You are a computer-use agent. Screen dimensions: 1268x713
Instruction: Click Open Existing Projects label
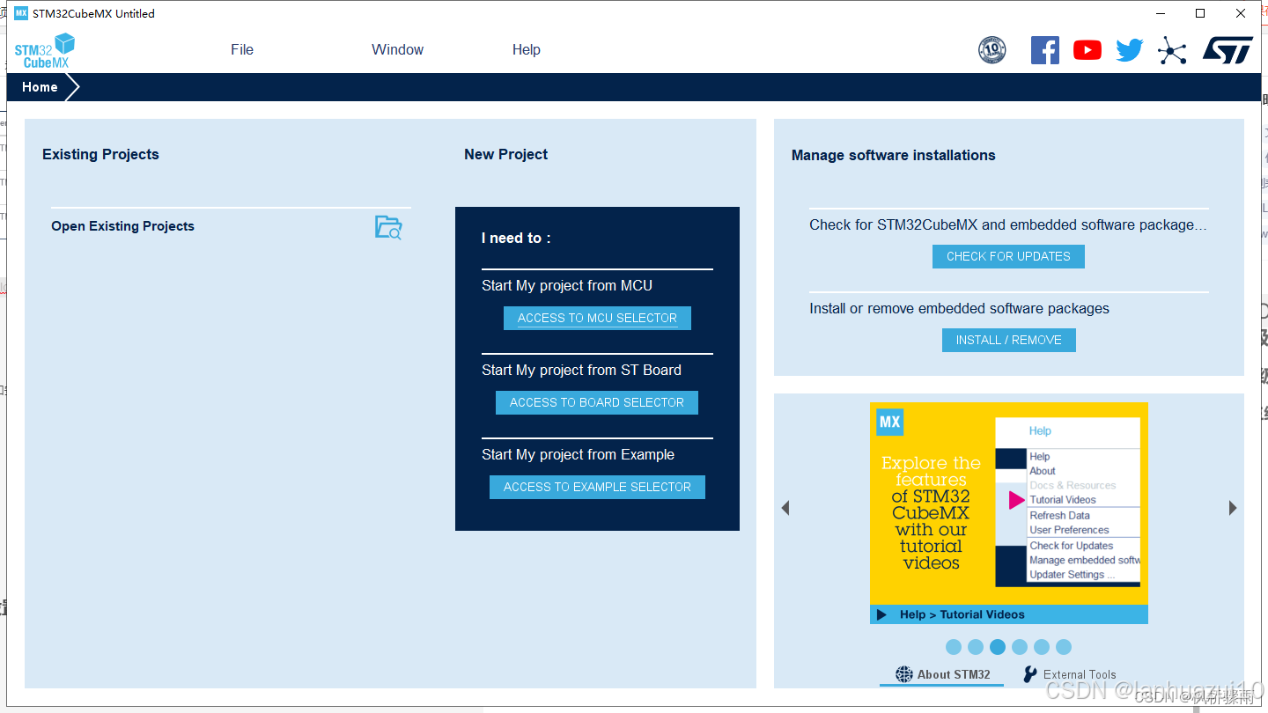tap(122, 226)
